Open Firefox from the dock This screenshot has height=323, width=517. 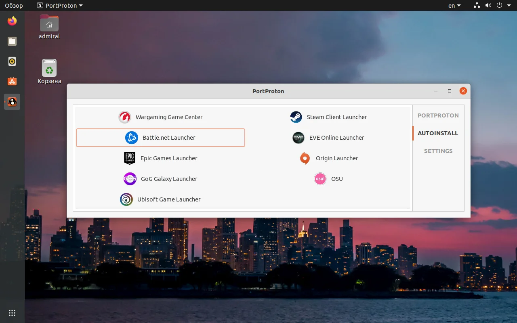[x=12, y=21]
